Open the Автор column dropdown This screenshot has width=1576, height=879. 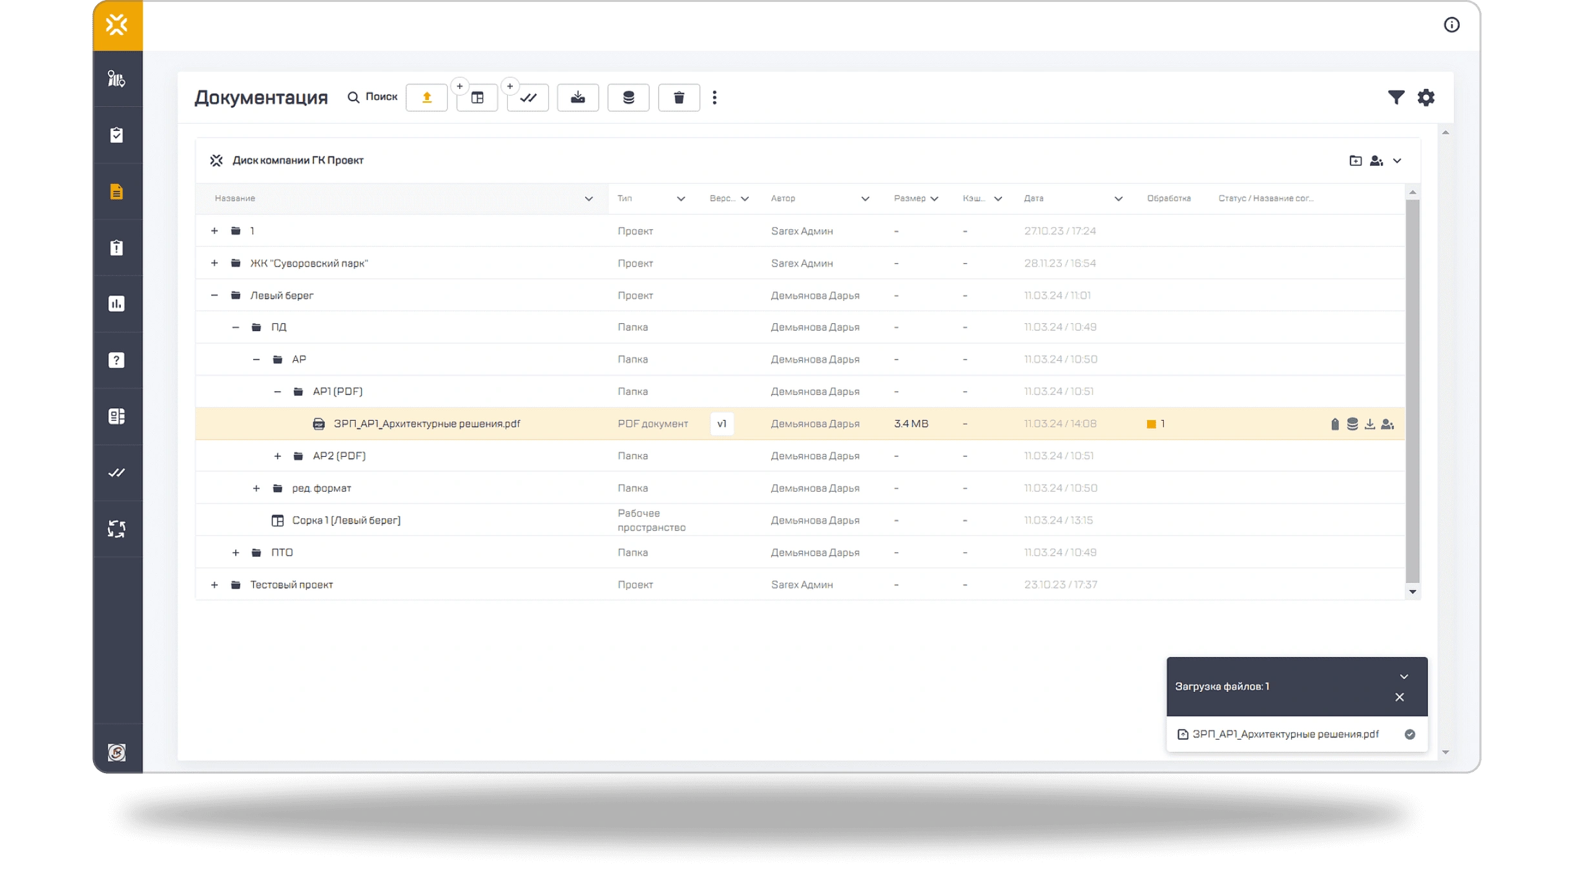pos(865,199)
